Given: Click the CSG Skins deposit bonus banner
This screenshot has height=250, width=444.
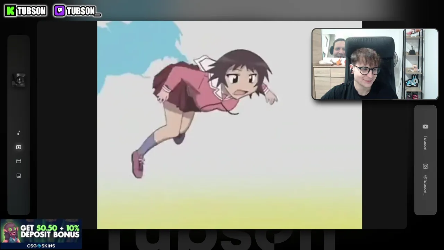Looking at the screenshot, I should pos(41,234).
